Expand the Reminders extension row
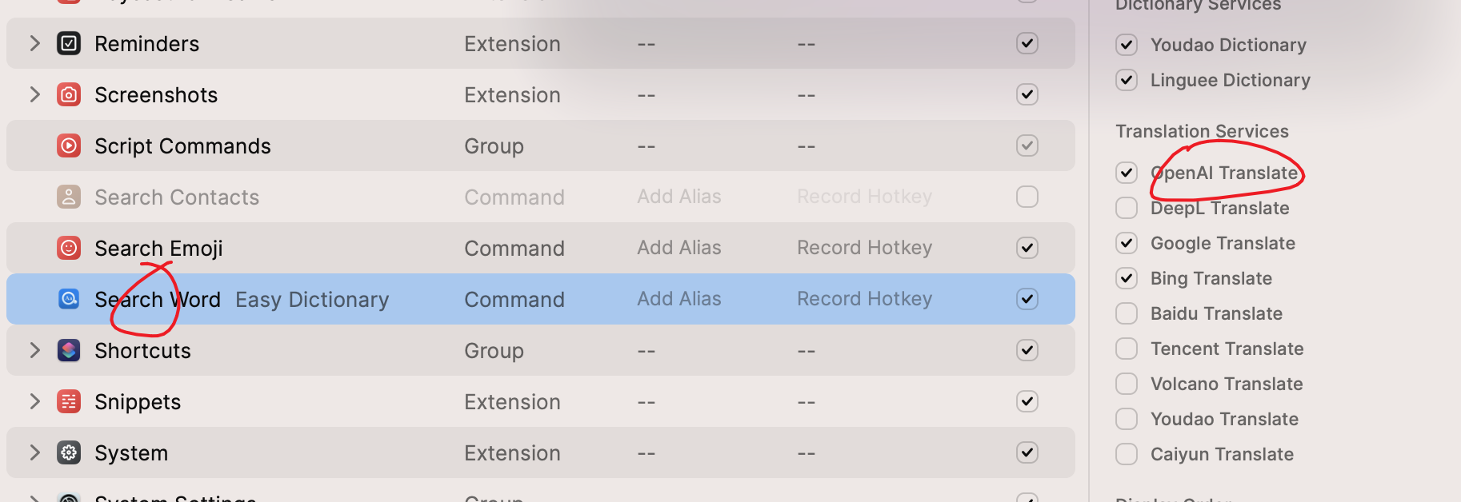 pyautogui.click(x=34, y=43)
